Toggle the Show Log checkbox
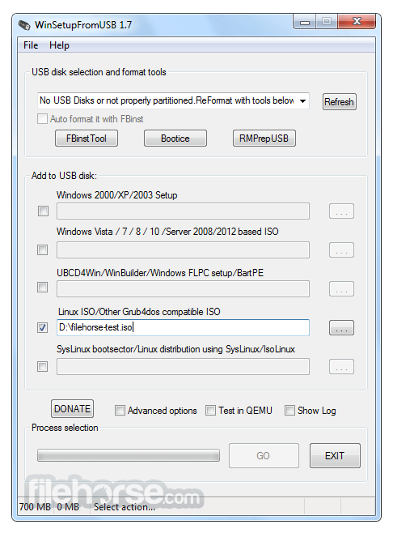This screenshot has width=393, height=533. coord(289,411)
